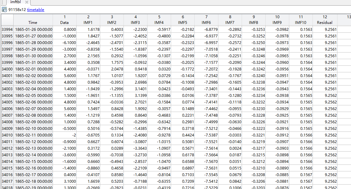Open the timetable hyperlink
The height and width of the screenshot is (189, 351).
pyautogui.click(x=35, y=10)
